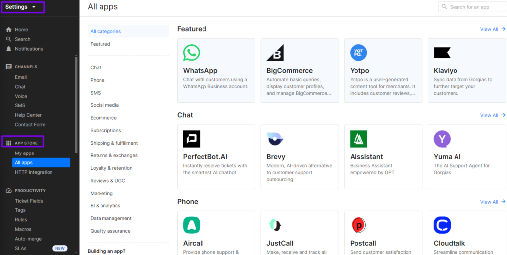Open Tags settings
Screen dimensions: 507x255
coord(20,210)
